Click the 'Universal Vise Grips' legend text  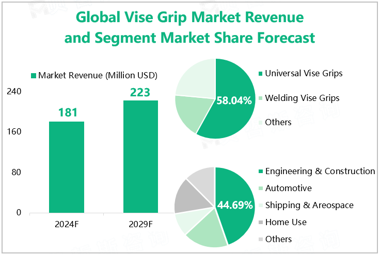[304, 73]
